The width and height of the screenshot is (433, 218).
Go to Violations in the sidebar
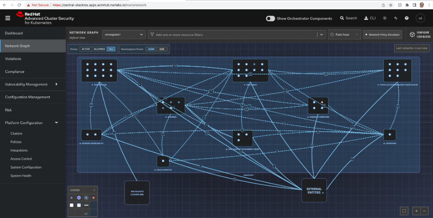tap(13, 59)
